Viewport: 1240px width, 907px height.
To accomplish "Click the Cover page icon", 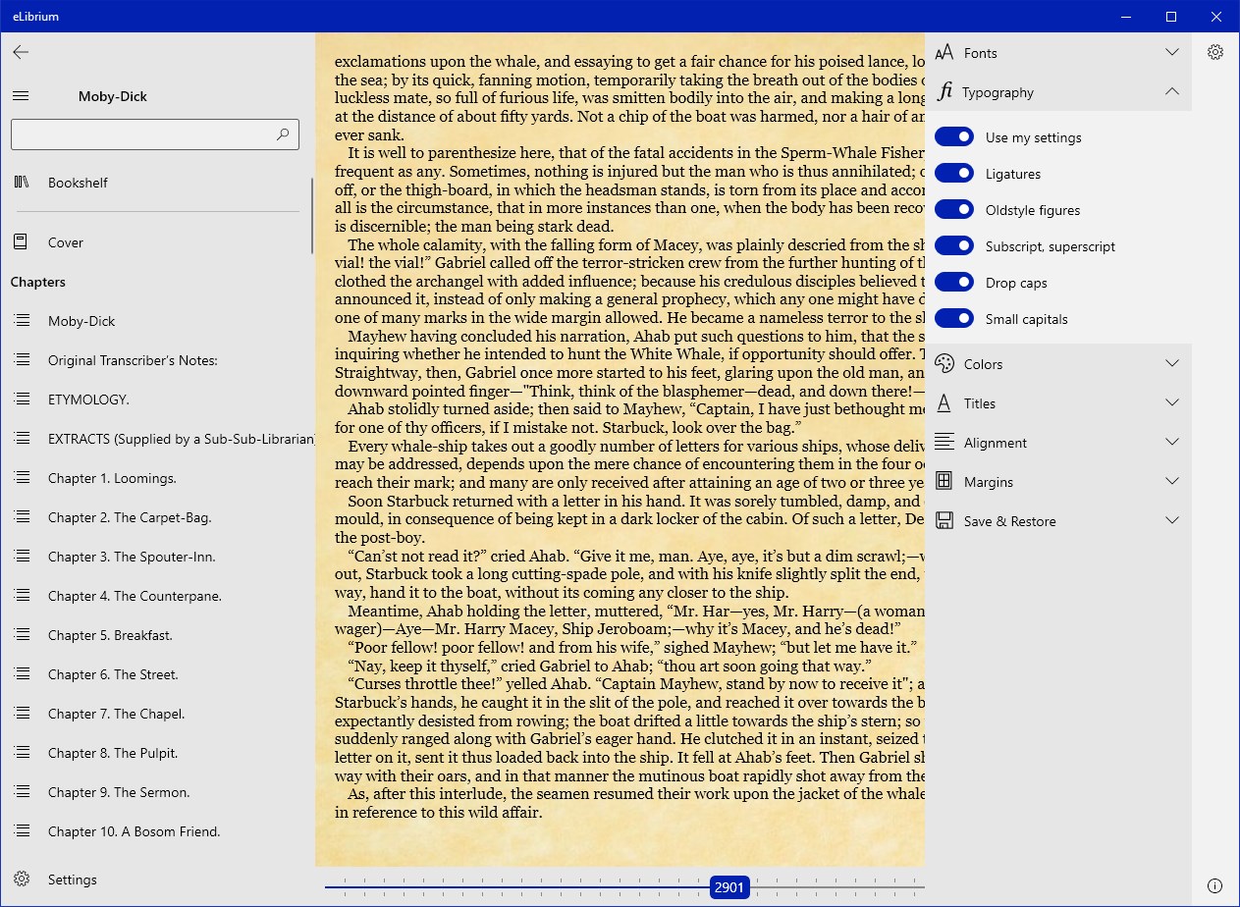I will tap(21, 242).
